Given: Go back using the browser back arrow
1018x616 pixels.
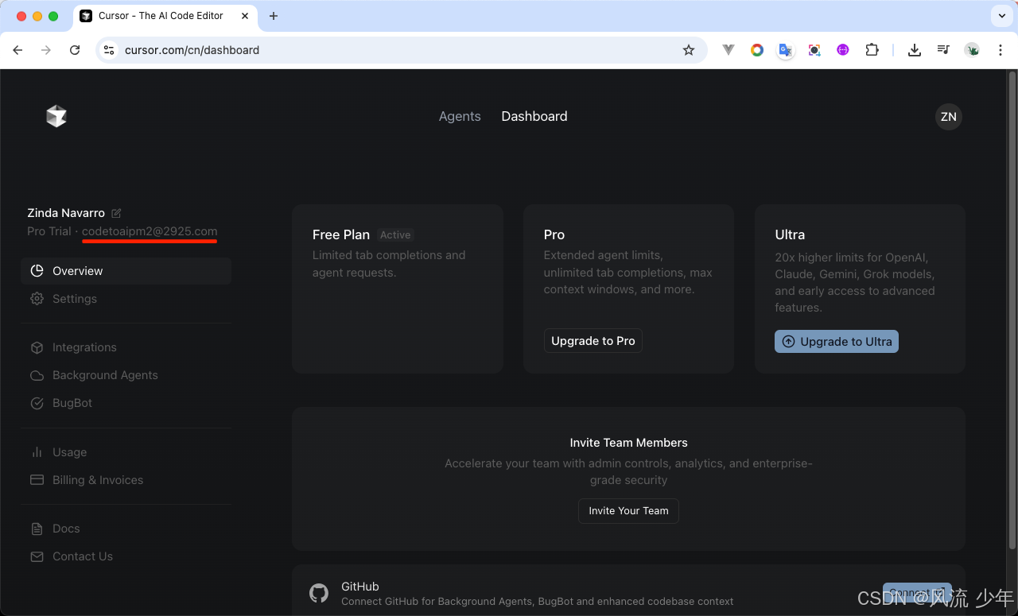Looking at the screenshot, I should coord(17,50).
